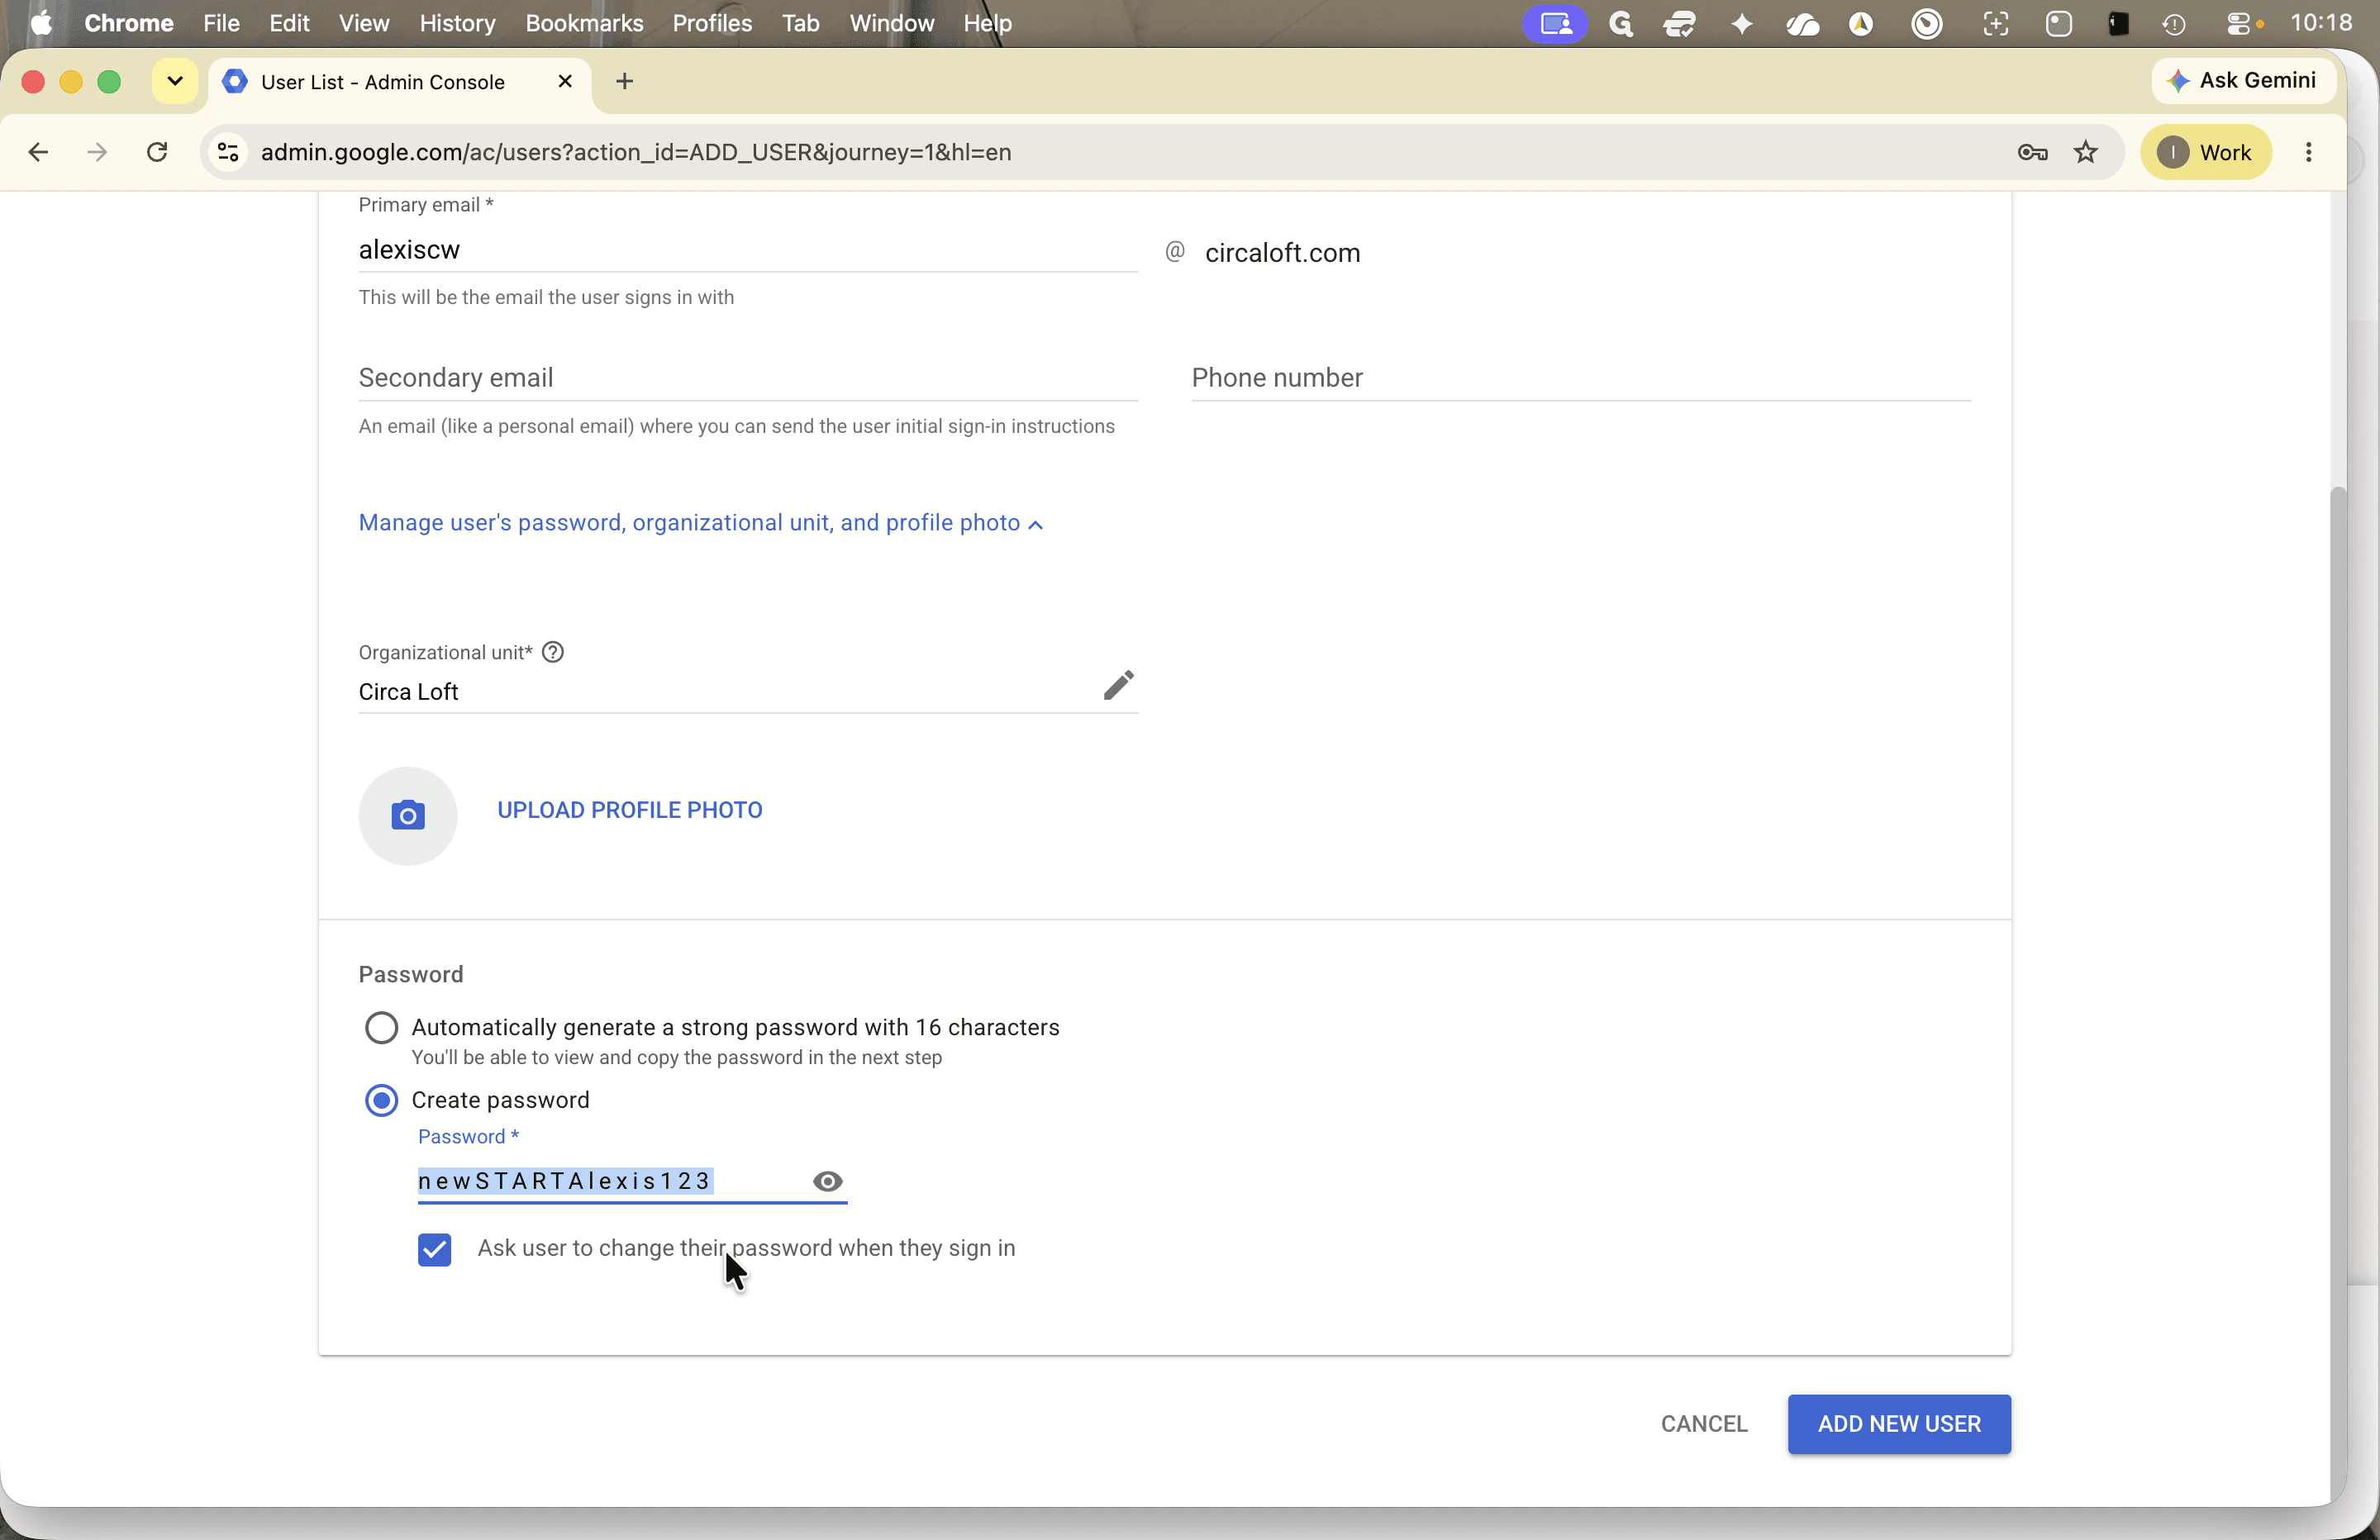
Task: Open the Profiles menu
Action: (712, 23)
